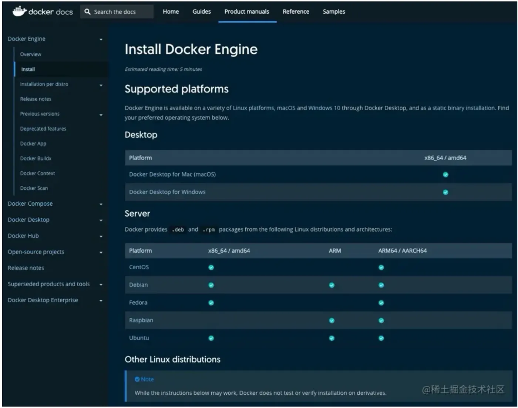Expand Open-source projects section arrow
Viewport: 518px width, 408px height.
(101, 253)
